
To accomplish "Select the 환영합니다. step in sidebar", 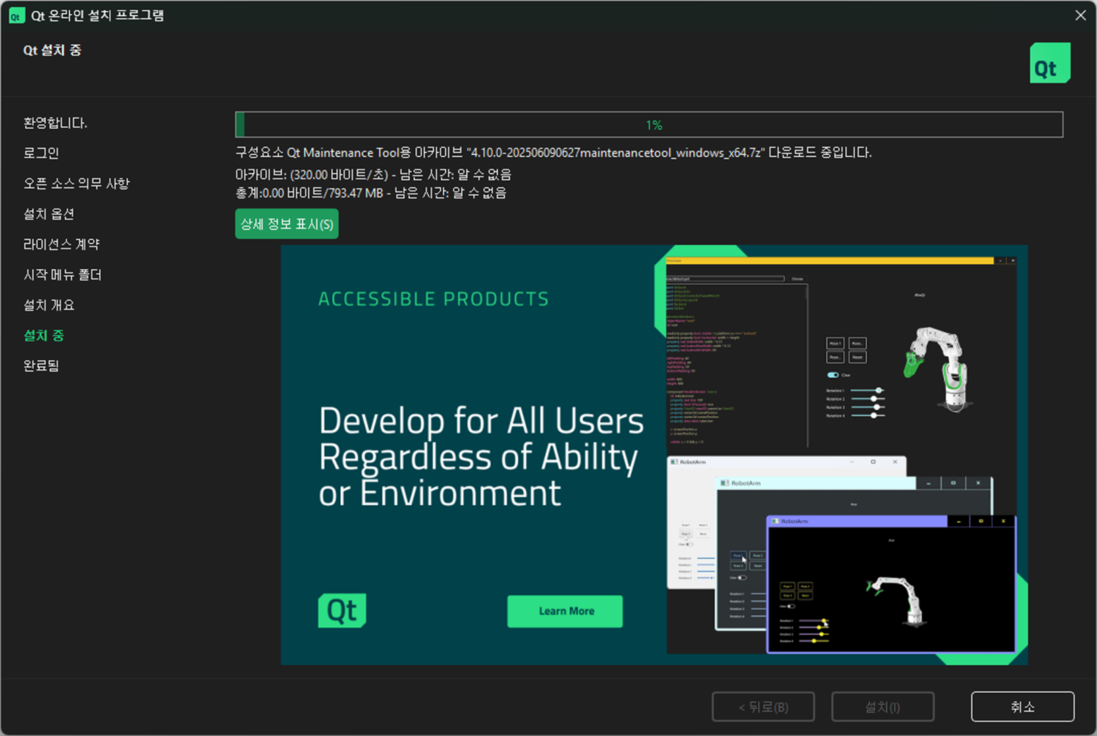I will [55, 123].
